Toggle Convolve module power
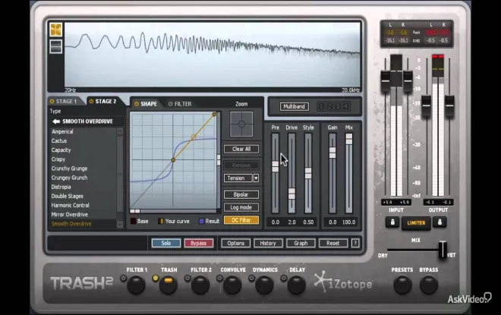This screenshot has height=315, width=501. point(219,279)
